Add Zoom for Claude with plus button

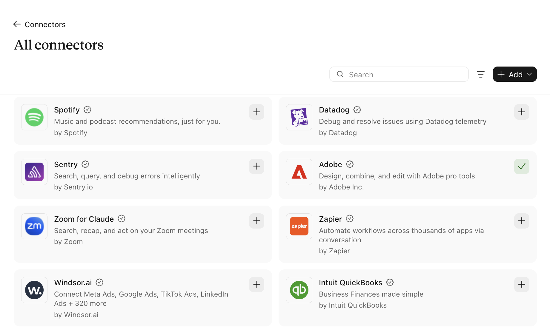[x=257, y=221]
